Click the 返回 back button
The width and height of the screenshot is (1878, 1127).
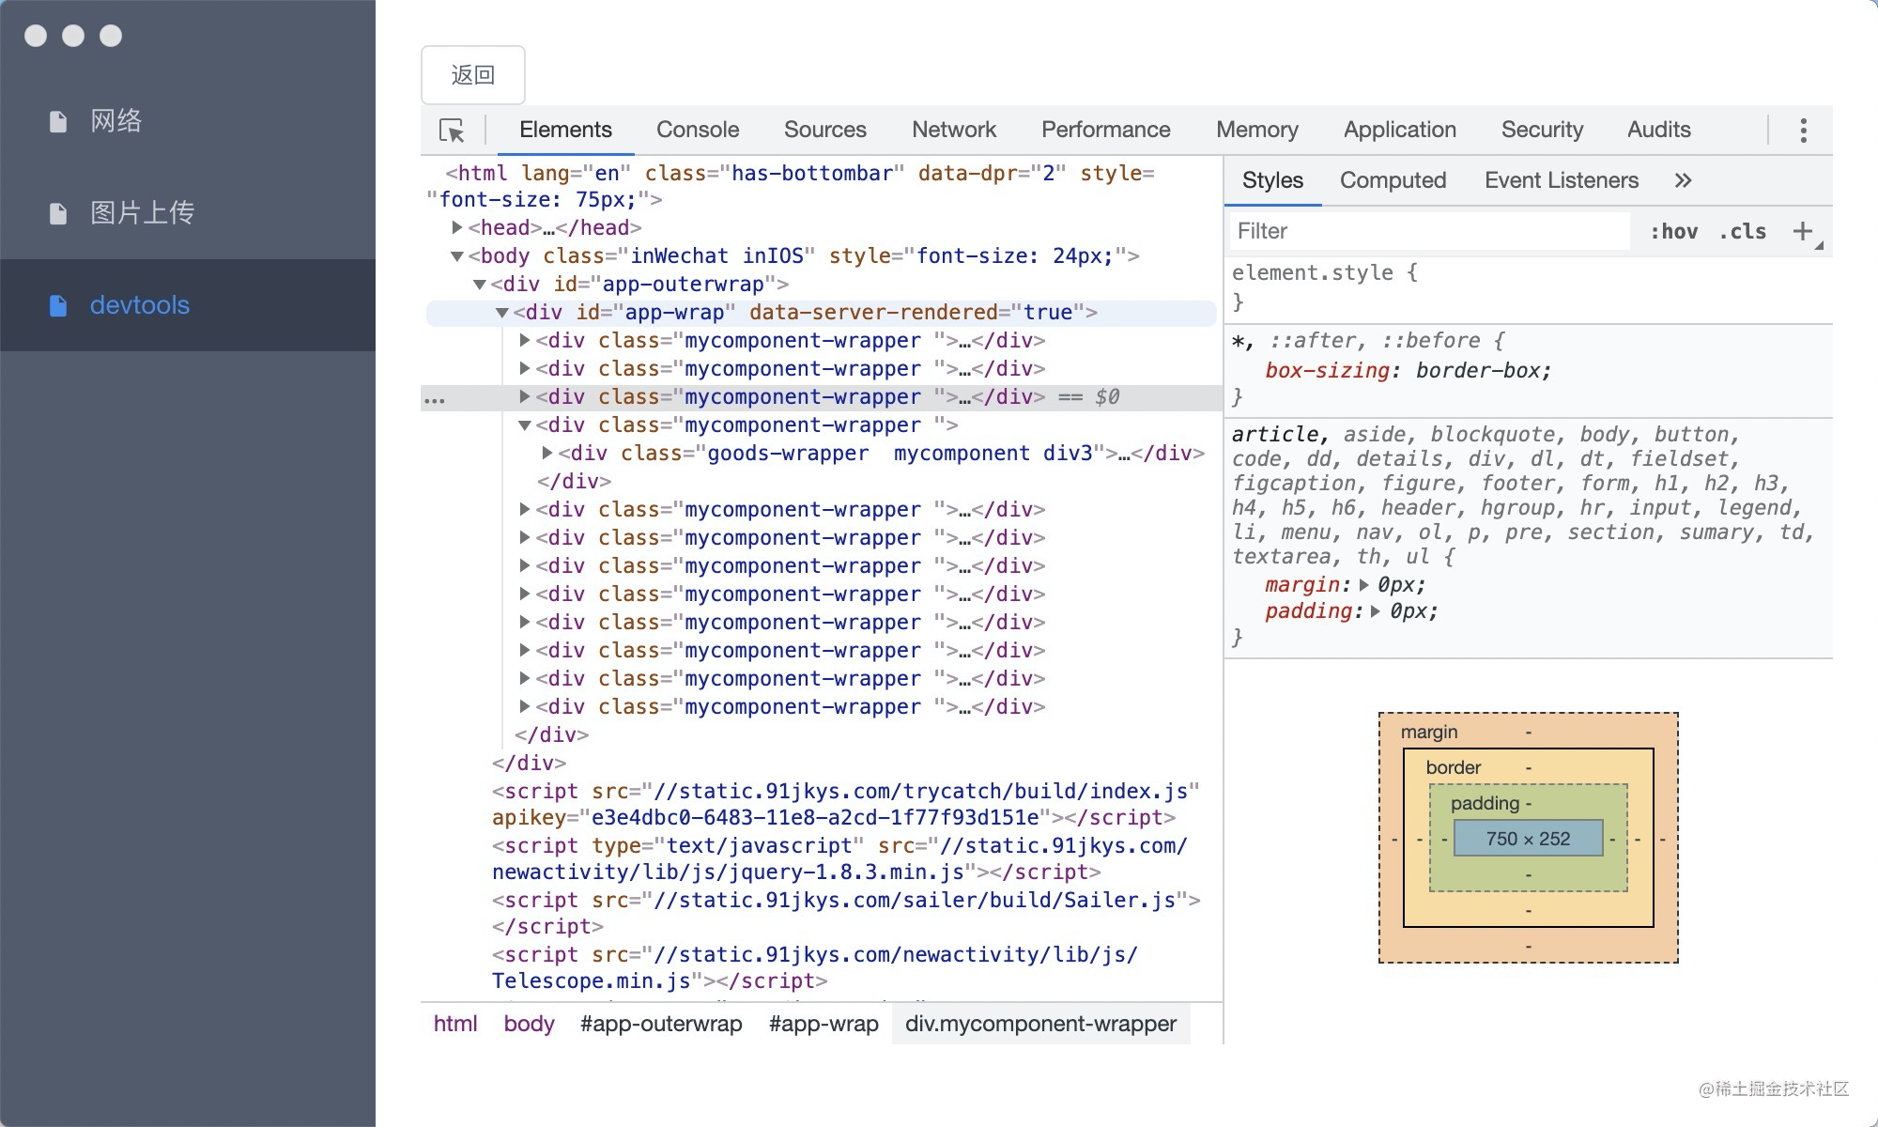pos(473,75)
